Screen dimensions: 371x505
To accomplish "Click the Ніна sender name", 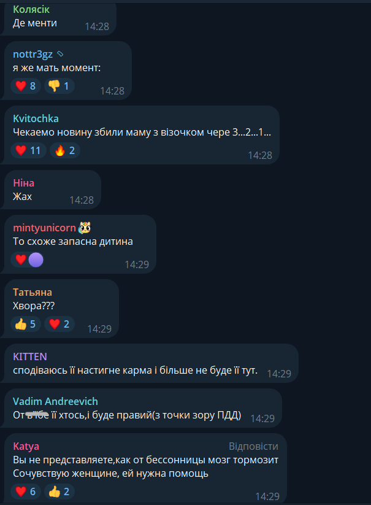I will (x=23, y=183).
